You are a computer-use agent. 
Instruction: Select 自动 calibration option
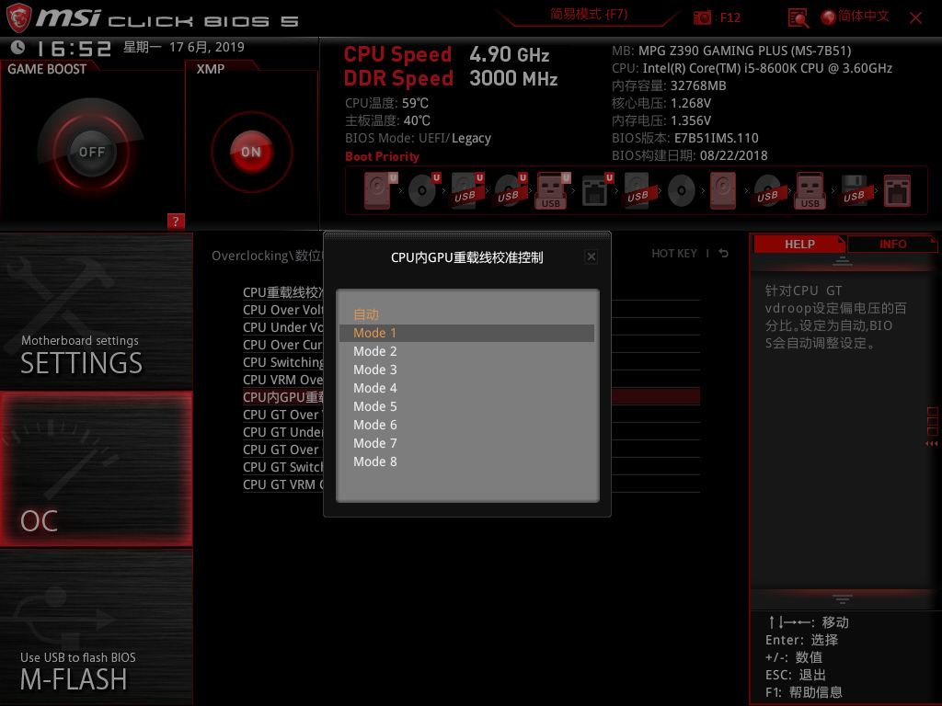[365, 314]
